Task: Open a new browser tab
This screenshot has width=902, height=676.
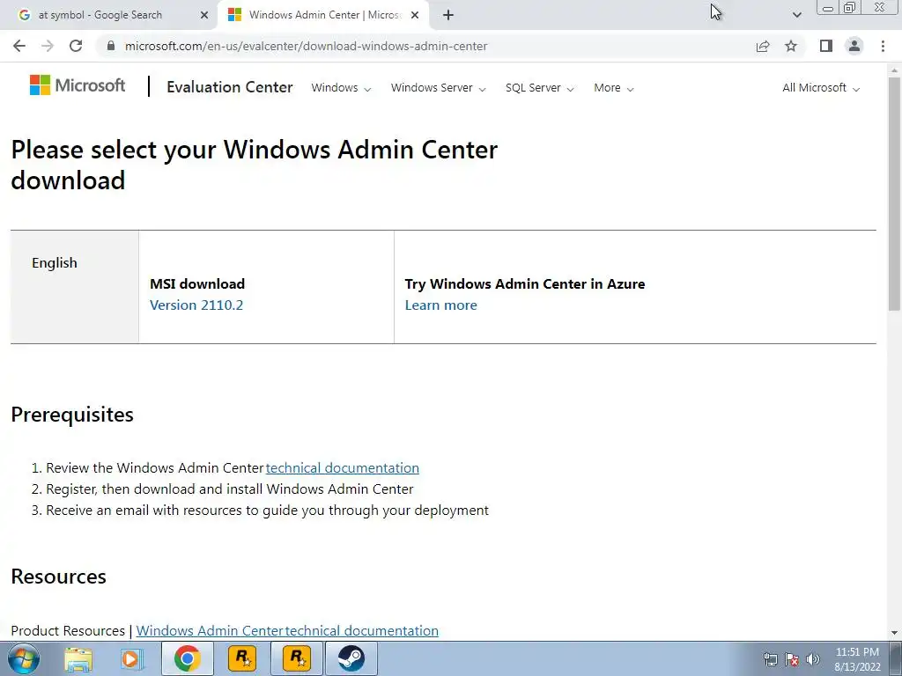Action: point(448,15)
